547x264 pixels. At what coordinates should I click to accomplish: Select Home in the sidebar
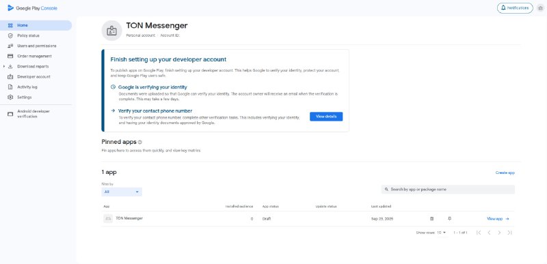pyautogui.click(x=36, y=25)
